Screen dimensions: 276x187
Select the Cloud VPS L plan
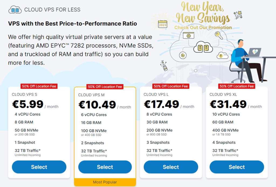click(171, 167)
